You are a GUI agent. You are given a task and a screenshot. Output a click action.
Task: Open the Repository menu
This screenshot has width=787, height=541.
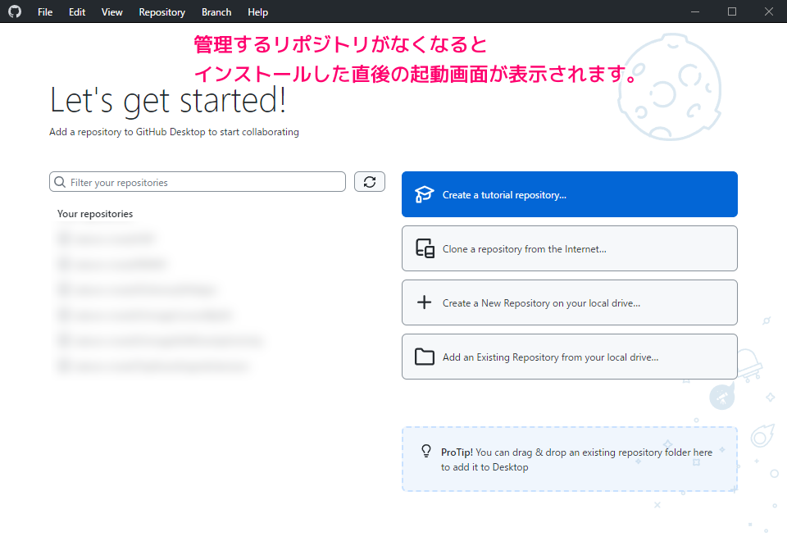[x=162, y=12]
